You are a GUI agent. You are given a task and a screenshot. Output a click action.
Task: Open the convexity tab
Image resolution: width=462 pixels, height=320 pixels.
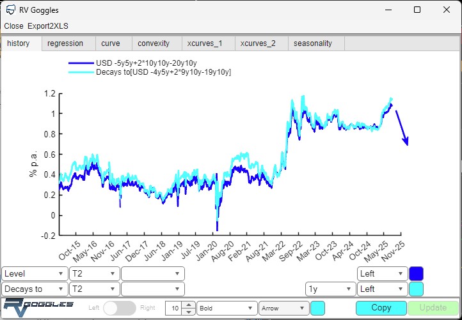click(157, 43)
